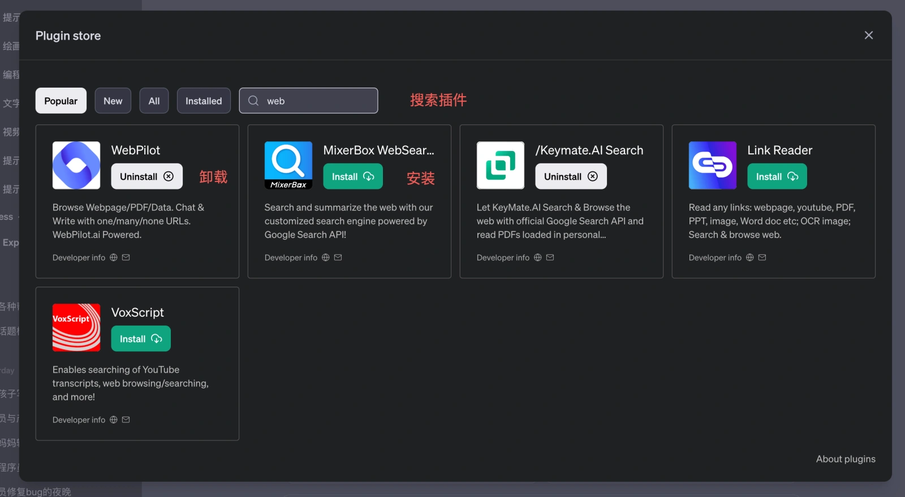
Task: Click the Link Reader plugin logo
Action: pos(713,165)
